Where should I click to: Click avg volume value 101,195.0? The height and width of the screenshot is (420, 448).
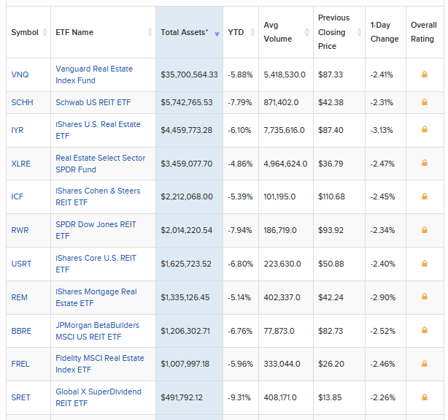click(x=279, y=196)
